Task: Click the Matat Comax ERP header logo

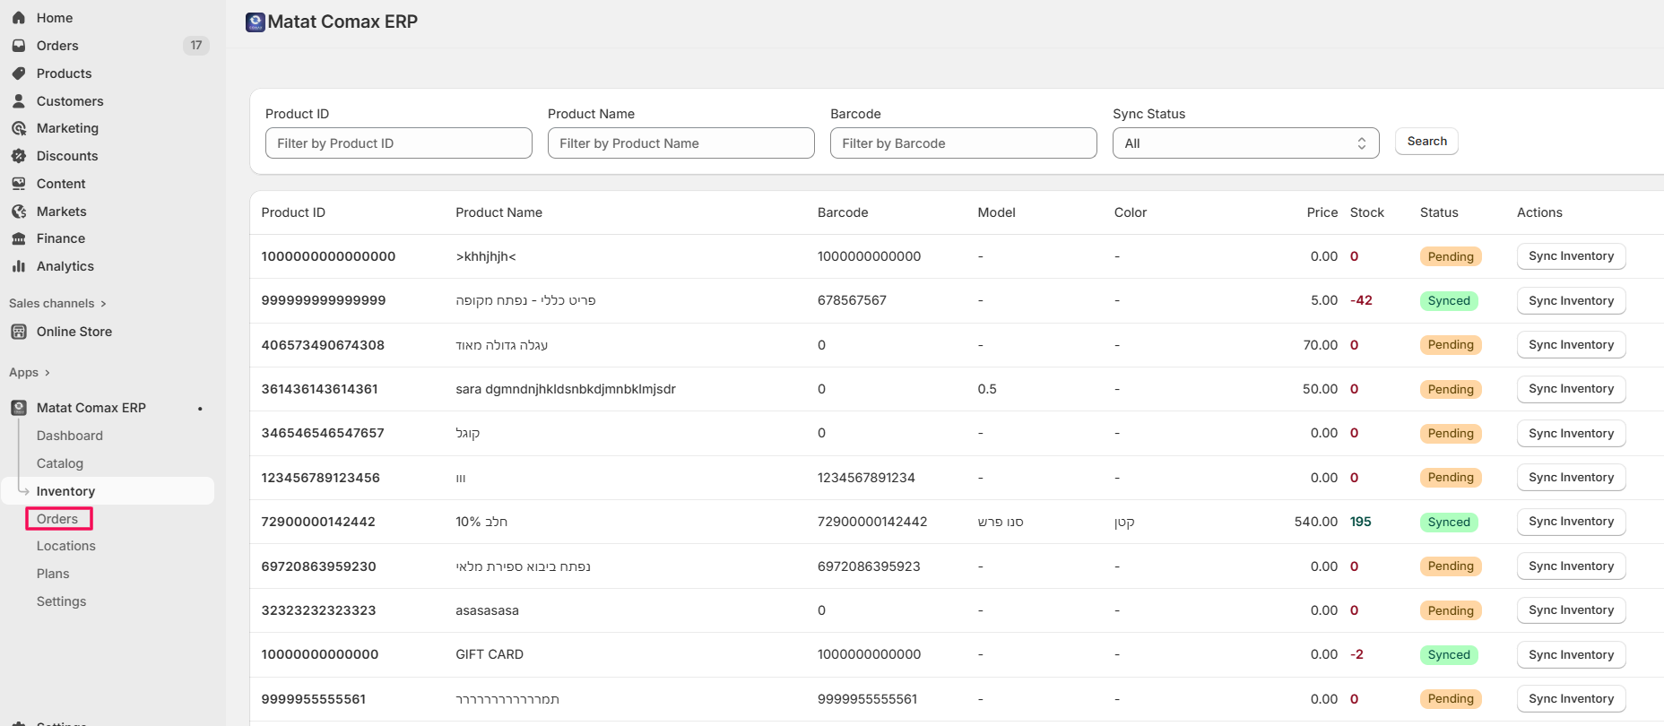Action: pyautogui.click(x=256, y=22)
